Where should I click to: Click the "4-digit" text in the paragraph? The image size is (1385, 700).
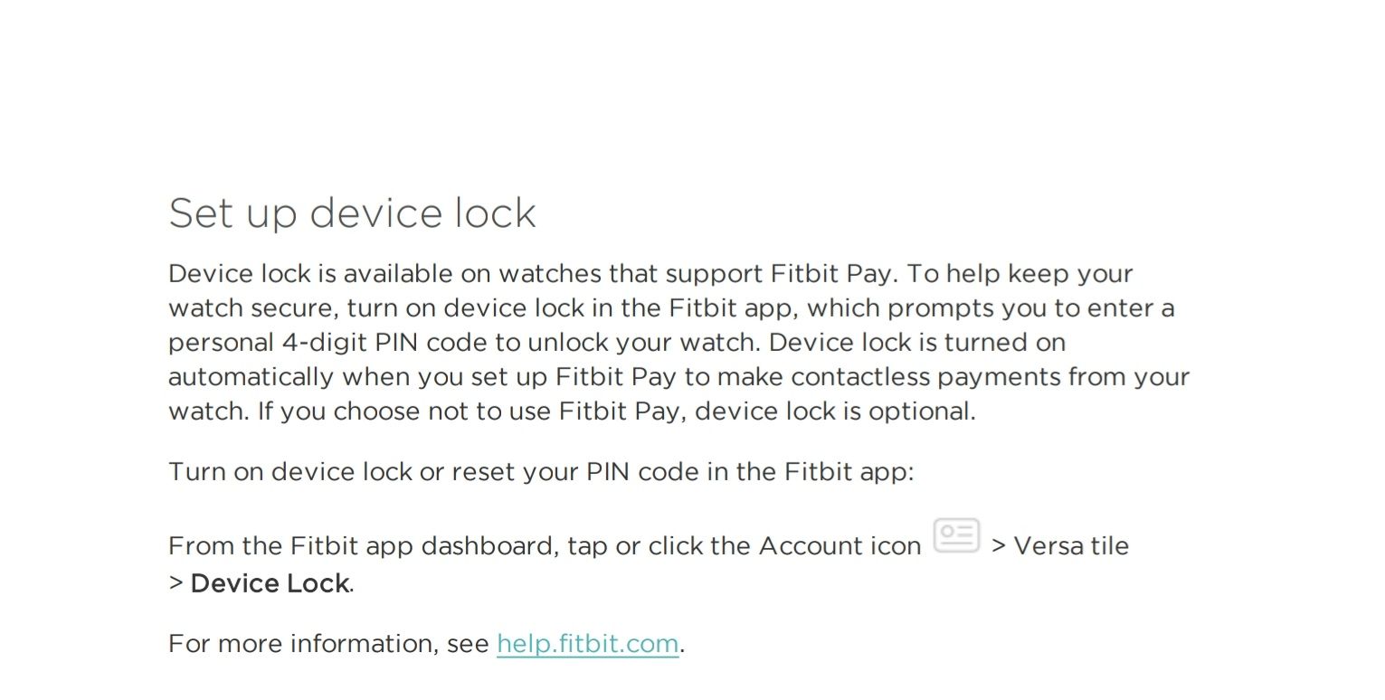point(320,343)
